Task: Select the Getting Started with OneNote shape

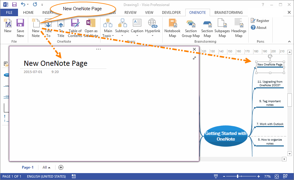Action: (x=226, y=136)
